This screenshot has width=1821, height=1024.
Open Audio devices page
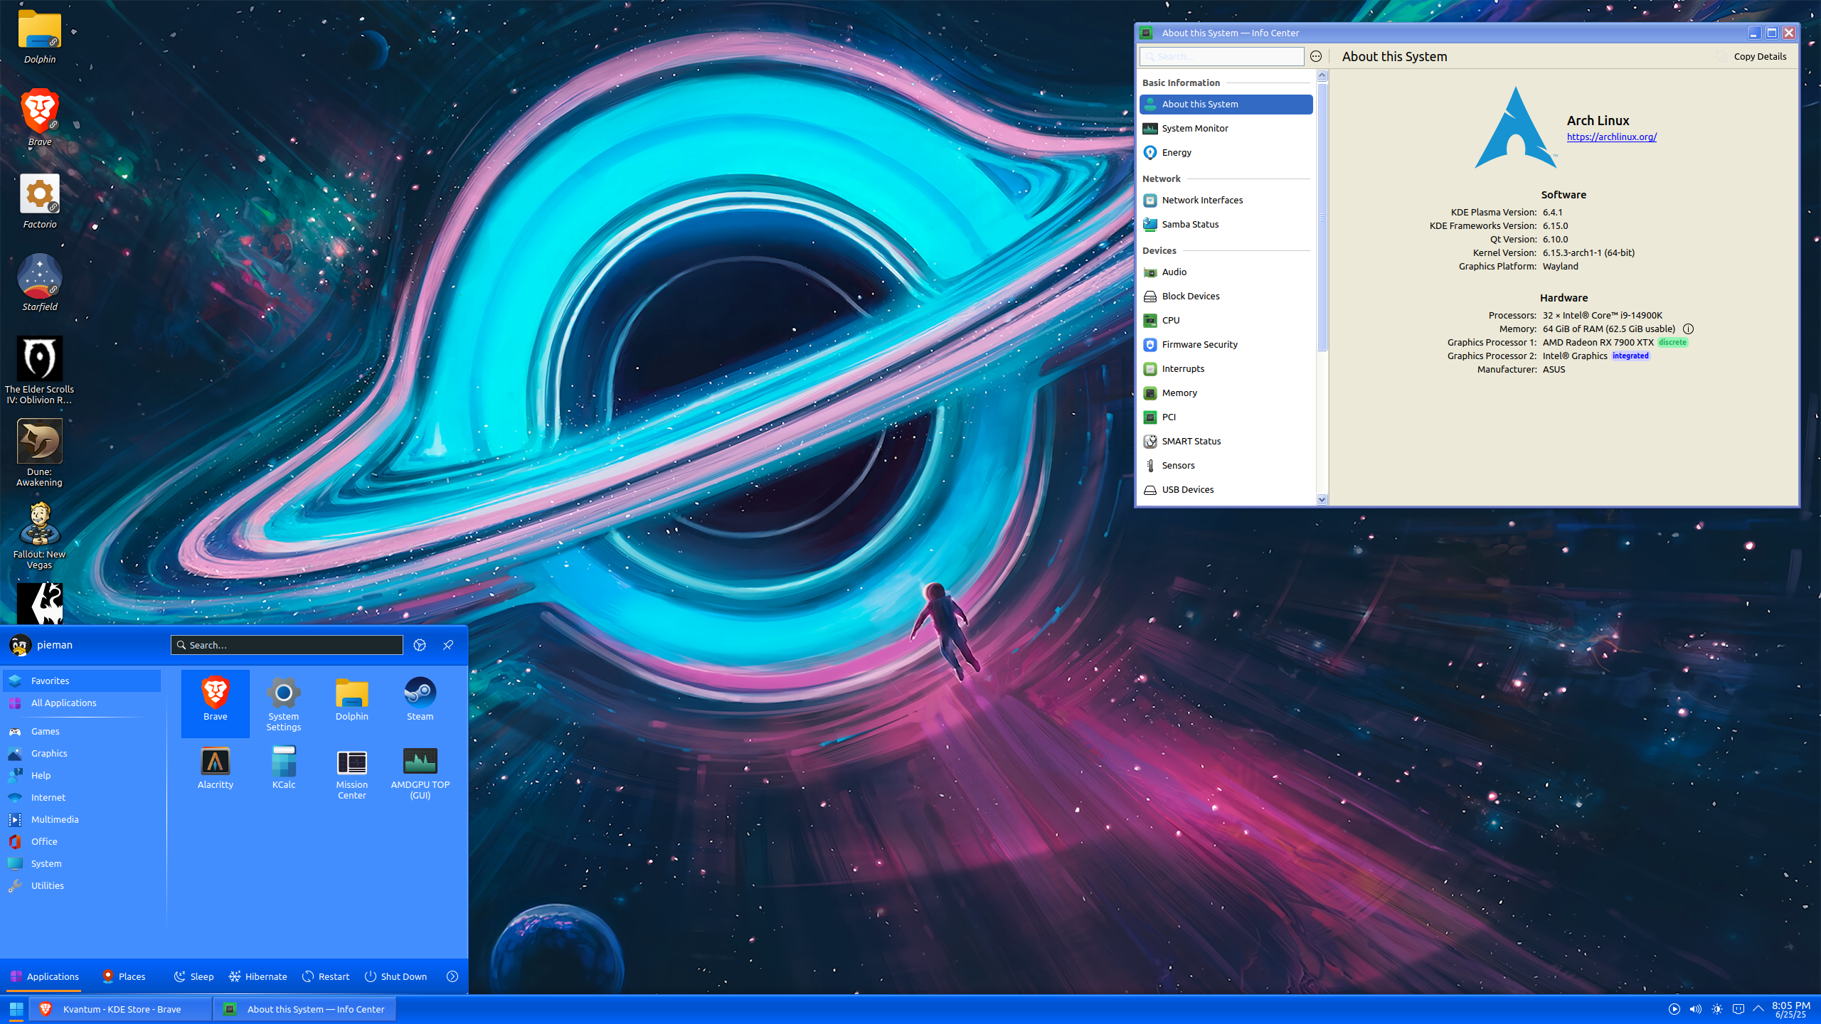[x=1226, y=272]
